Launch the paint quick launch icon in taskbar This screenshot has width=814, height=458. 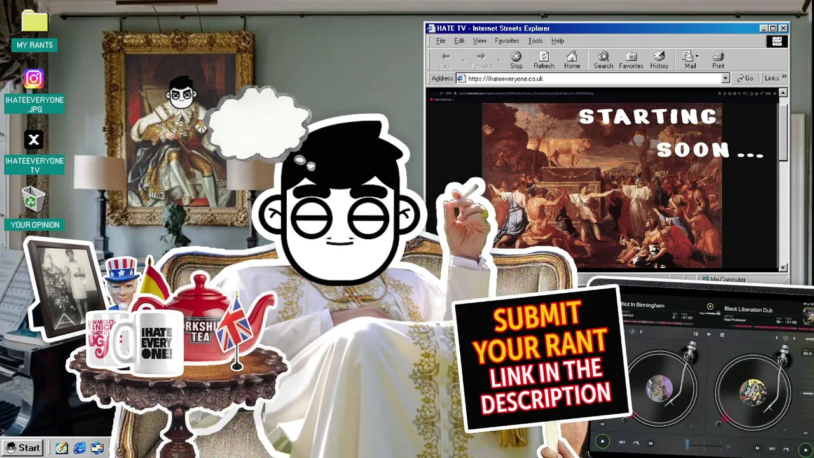click(62, 448)
